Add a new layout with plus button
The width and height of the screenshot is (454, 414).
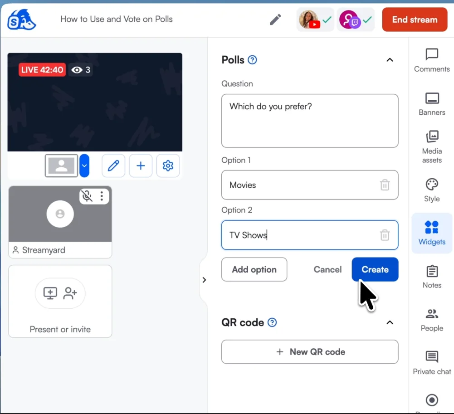(x=141, y=166)
